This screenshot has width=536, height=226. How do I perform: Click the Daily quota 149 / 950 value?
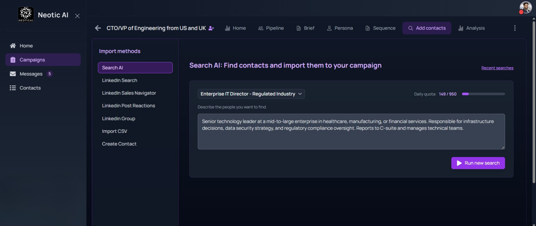click(448, 94)
